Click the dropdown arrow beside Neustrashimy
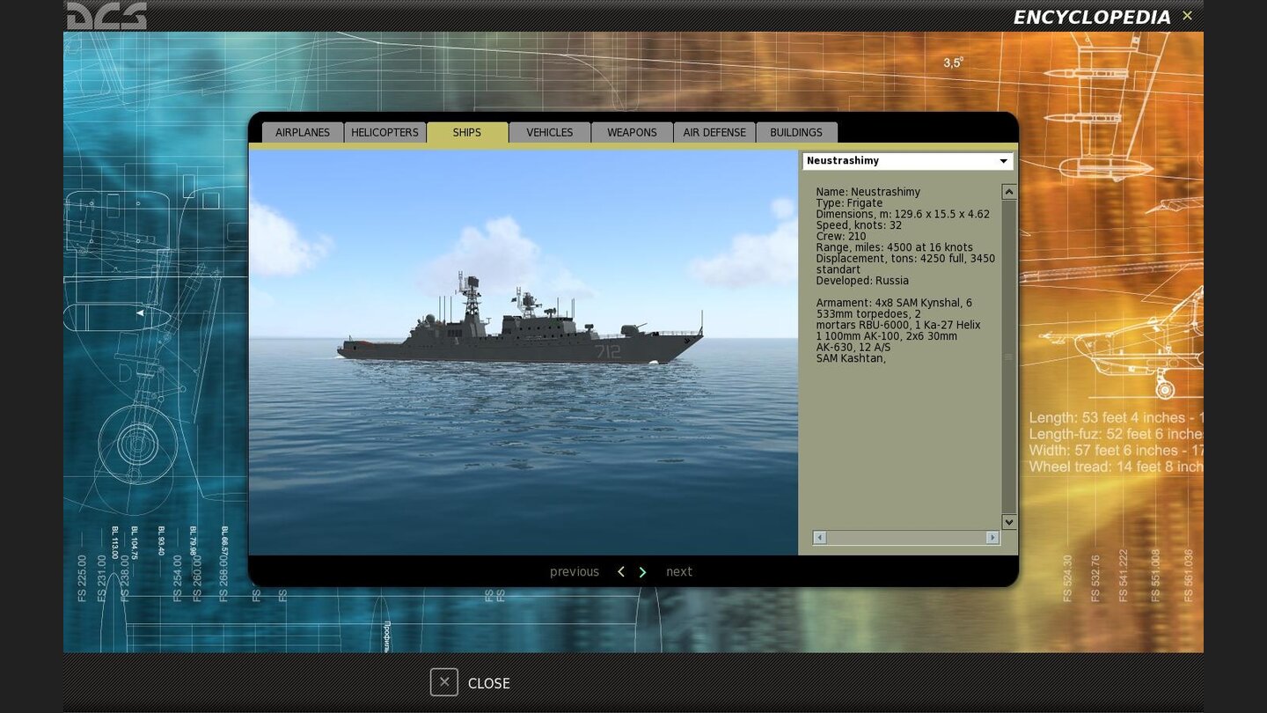The image size is (1267, 713). pos(1003,161)
